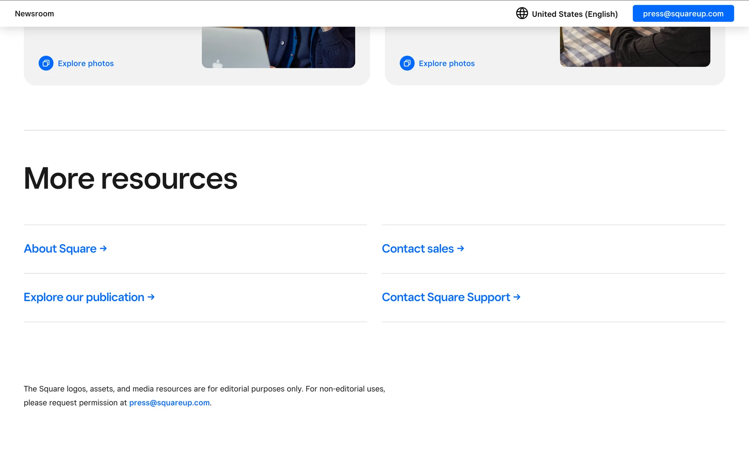Click arrow beside Contact Square Support
Viewport: 749px width, 468px height.
[517, 298]
